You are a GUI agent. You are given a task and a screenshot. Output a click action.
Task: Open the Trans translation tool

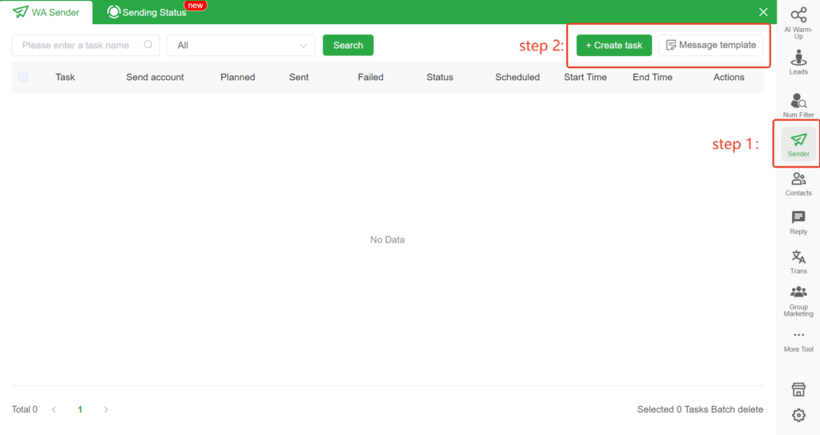pyautogui.click(x=798, y=262)
